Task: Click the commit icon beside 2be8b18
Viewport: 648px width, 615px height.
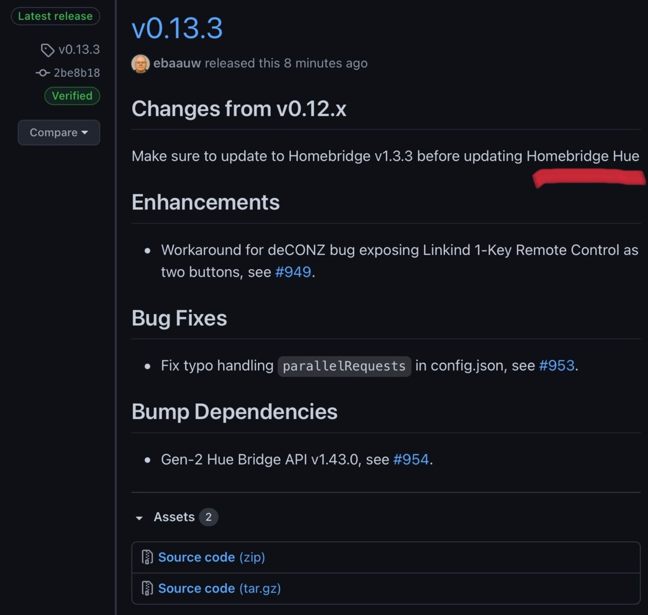Action: [x=43, y=73]
